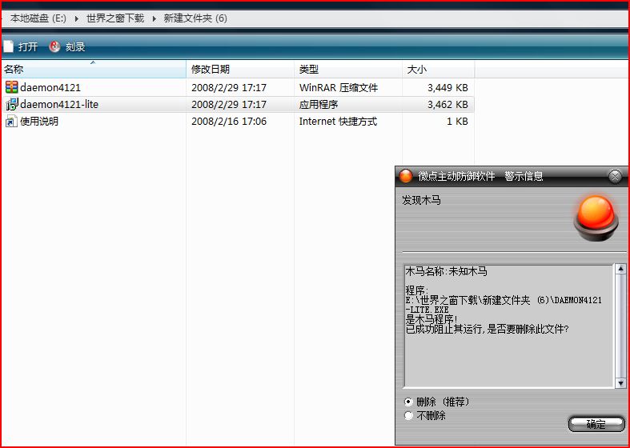The height and width of the screenshot is (448, 630).
Task: Sort by 类型 column header
Action: coord(348,69)
